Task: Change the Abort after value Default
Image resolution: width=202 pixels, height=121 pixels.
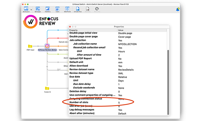Action: coord(122,114)
